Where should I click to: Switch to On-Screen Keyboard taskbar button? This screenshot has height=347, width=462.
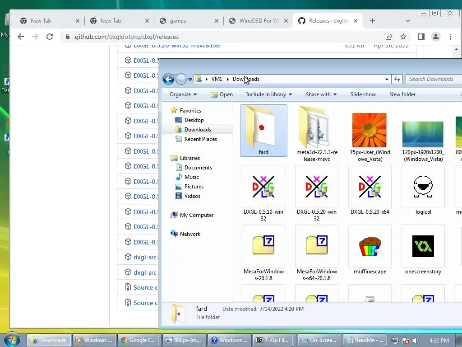pos(319,340)
